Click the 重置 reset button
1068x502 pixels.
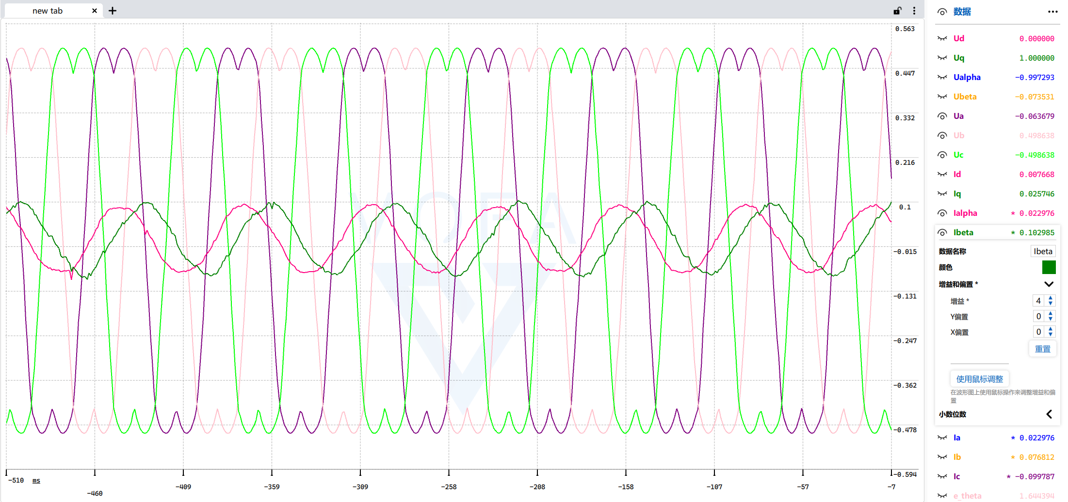pyautogui.click(x=1042, y=349)
